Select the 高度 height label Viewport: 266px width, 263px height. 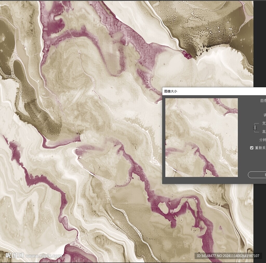click(264, 132)
